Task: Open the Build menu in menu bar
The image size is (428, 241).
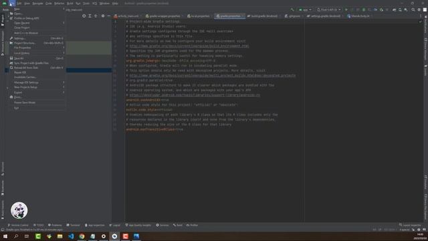Action: click(70, 3)
